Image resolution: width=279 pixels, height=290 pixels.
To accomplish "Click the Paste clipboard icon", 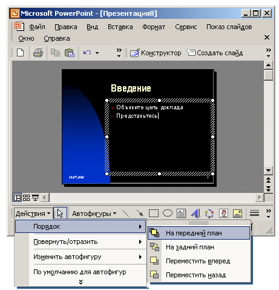I will click(70, 53).
